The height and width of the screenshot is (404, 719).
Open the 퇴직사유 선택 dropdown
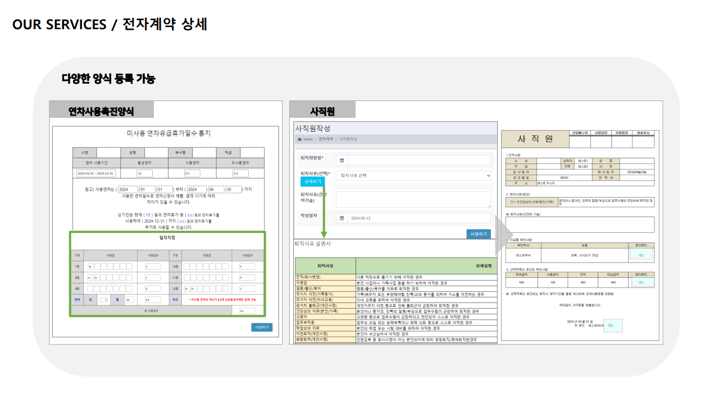coord(413,176)
